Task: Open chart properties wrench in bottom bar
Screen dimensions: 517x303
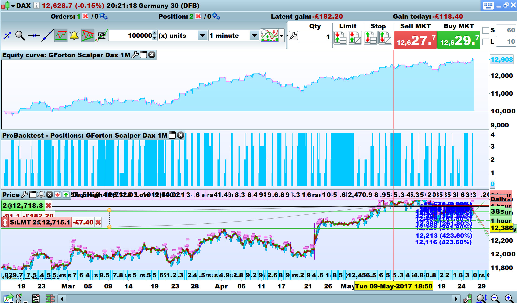Action: pyautogui.click(x=468, y=298)
